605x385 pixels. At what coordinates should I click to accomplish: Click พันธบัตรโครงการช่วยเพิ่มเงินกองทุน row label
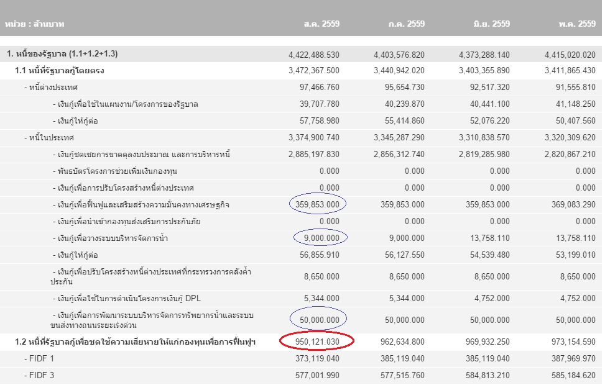(114, 171)
